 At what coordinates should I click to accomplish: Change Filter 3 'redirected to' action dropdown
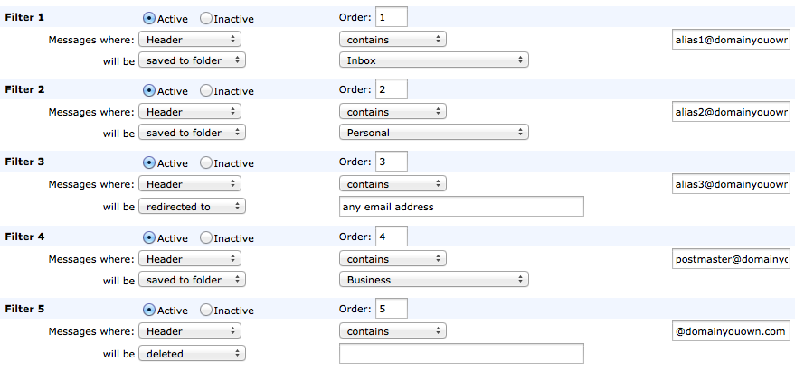(x=192, y=207)
